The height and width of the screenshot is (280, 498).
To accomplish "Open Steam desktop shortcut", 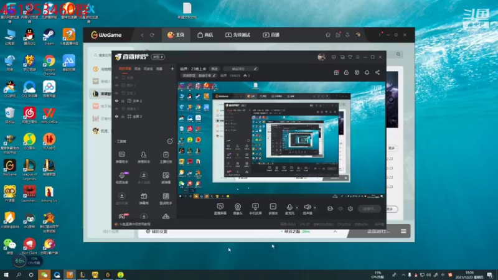I will tap(49, 37).
